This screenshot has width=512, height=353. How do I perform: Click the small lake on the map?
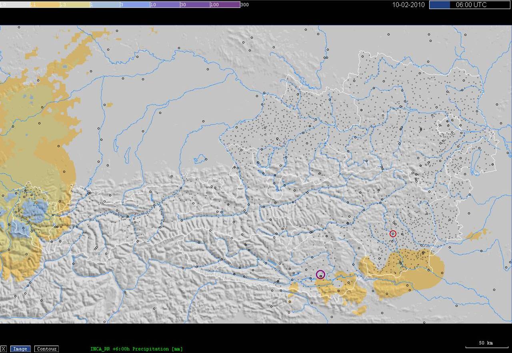[200, 160]
